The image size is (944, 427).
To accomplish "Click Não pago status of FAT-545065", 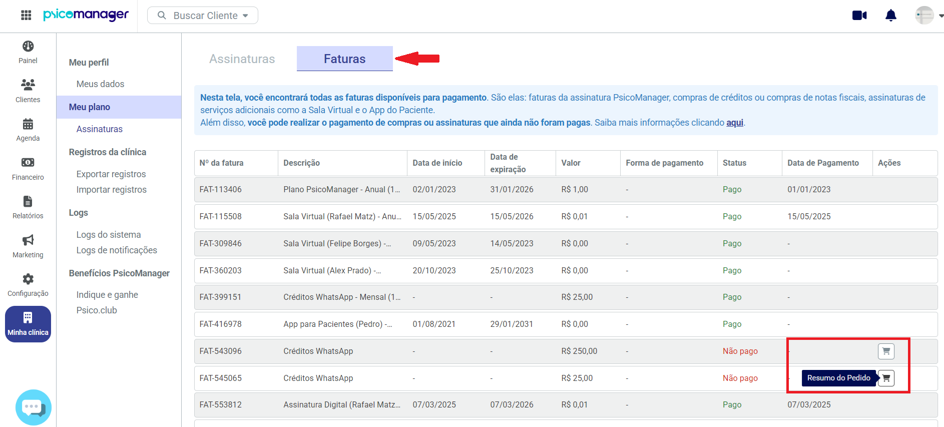I will point(740,378).
